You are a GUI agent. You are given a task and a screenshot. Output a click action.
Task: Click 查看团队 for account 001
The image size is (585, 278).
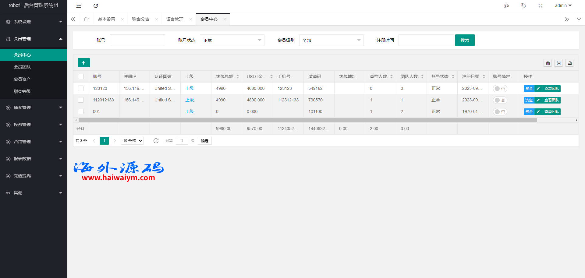pyautogui.click(x=552, y=112)
